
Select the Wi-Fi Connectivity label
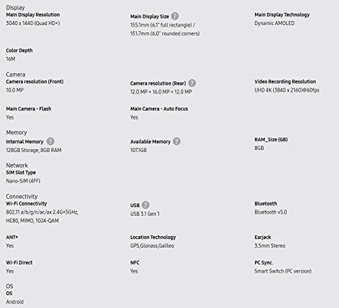click(x=26, y=204)
